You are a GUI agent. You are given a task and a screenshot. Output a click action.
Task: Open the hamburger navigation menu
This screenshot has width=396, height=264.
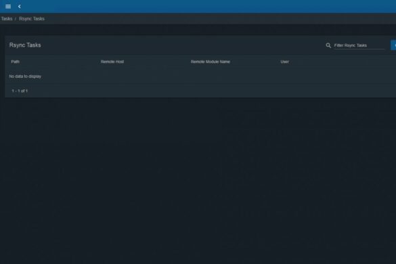8,7
